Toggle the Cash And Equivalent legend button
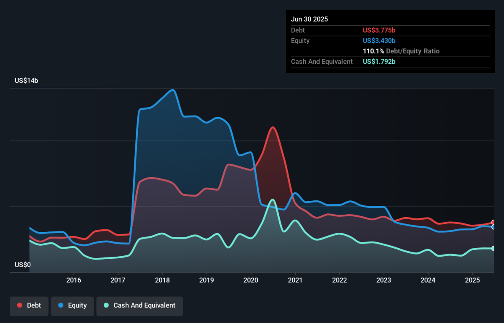This screenshot has height=323, width=504. 139,305
